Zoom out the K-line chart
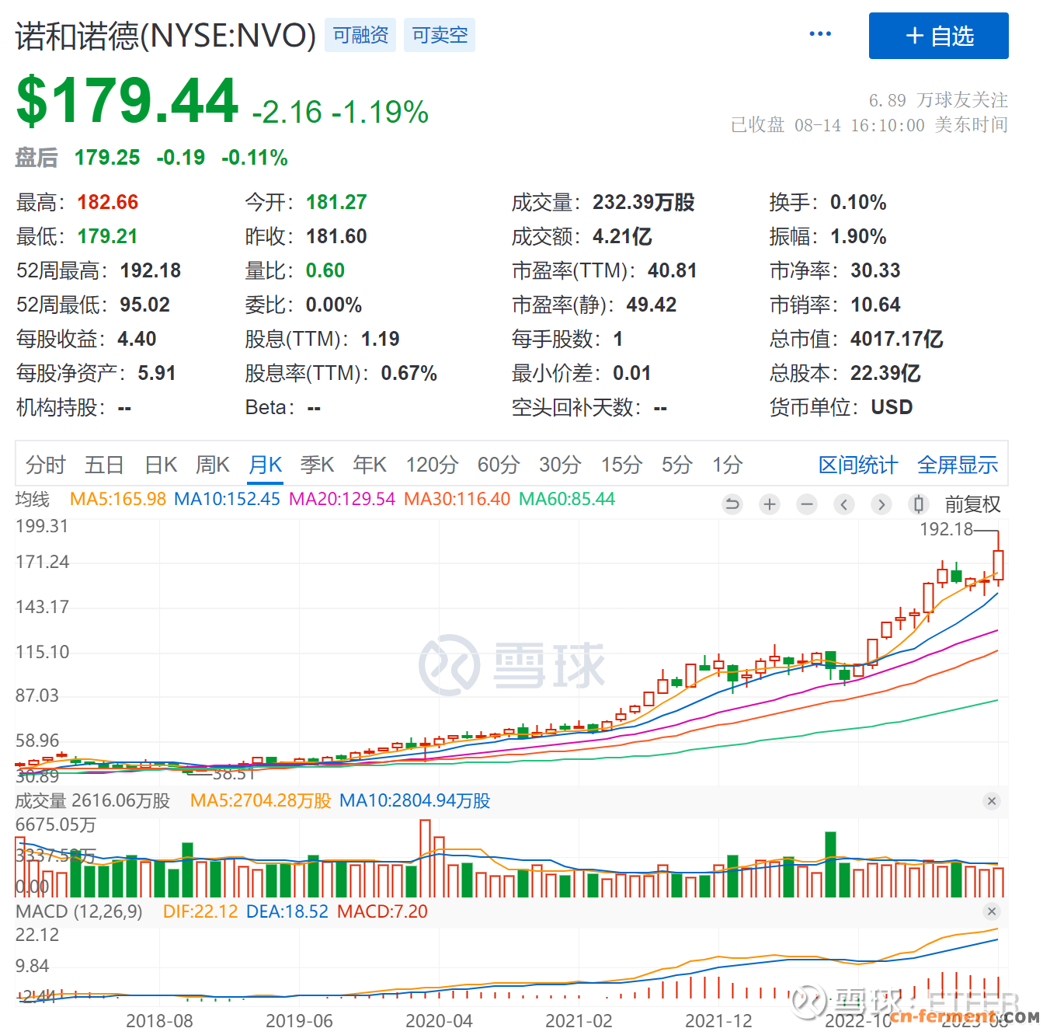The height and width of the screenshot is (1035, 1050). tap(807, 504)
